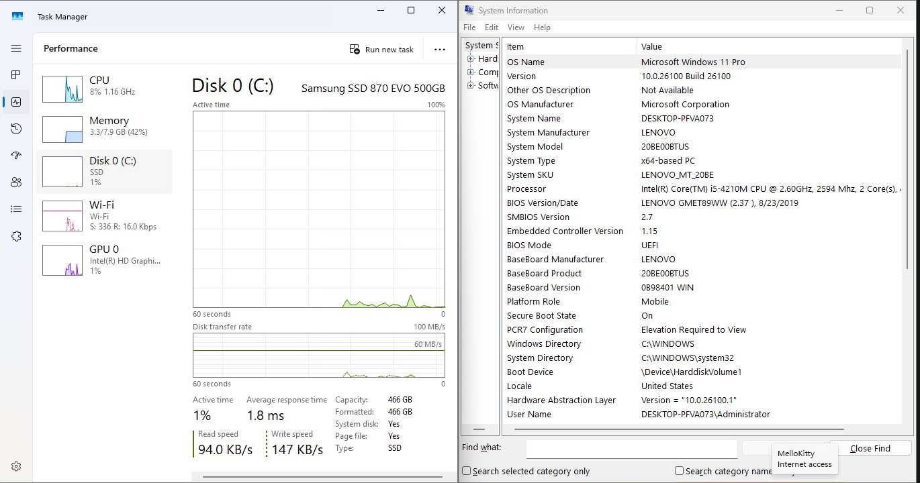Click the DESKTOP-PFVA073 system name value
The height and width of the screenshot is (483, 920).
[x=678, y=118]
